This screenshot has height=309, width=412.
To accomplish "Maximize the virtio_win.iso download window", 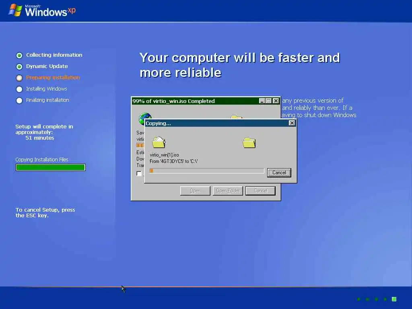I will pos(268,101).
